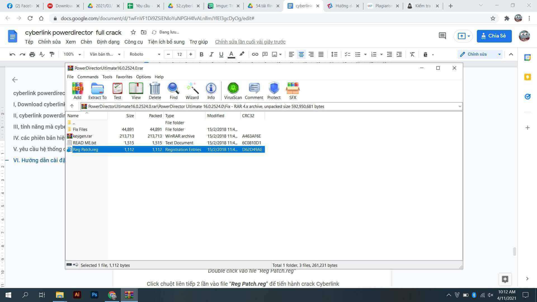Open the WinRAR Tools menu
537x302 pixels.
click(107, 77)
